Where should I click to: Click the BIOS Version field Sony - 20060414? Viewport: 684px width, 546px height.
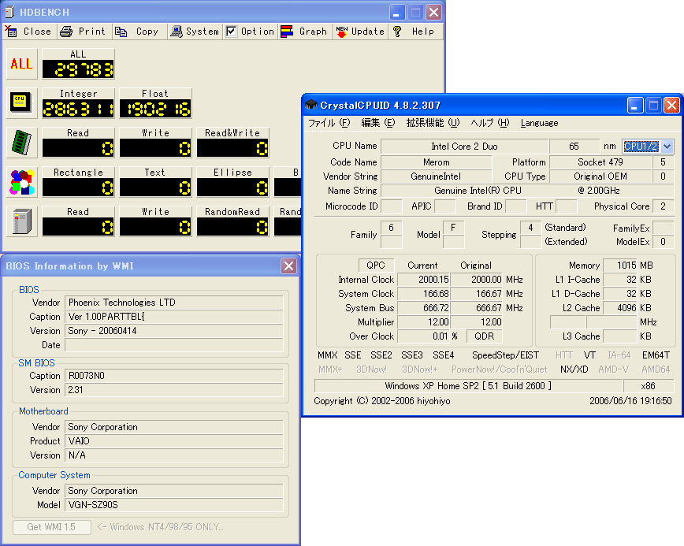click(174, 331)
